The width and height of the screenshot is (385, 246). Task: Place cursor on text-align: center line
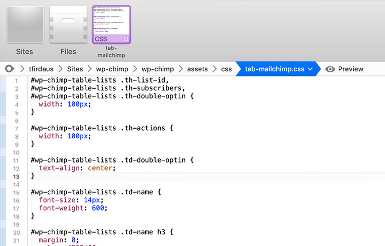tap(77, 168)
